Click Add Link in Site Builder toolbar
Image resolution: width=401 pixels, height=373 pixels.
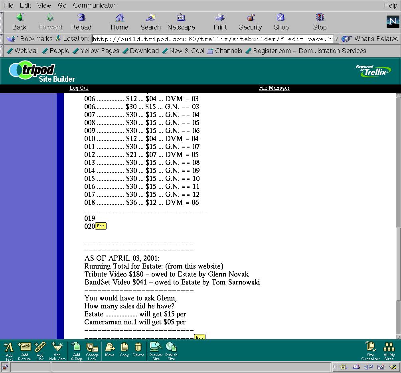(x=40, y=351)
